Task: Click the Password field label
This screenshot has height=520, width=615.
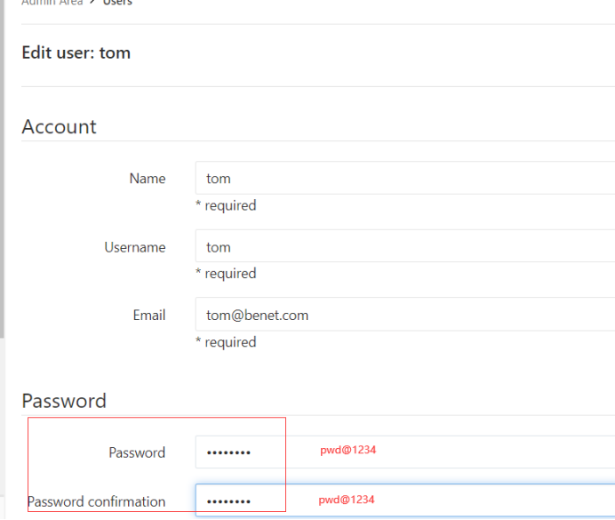Action: (x=137, y=452)
